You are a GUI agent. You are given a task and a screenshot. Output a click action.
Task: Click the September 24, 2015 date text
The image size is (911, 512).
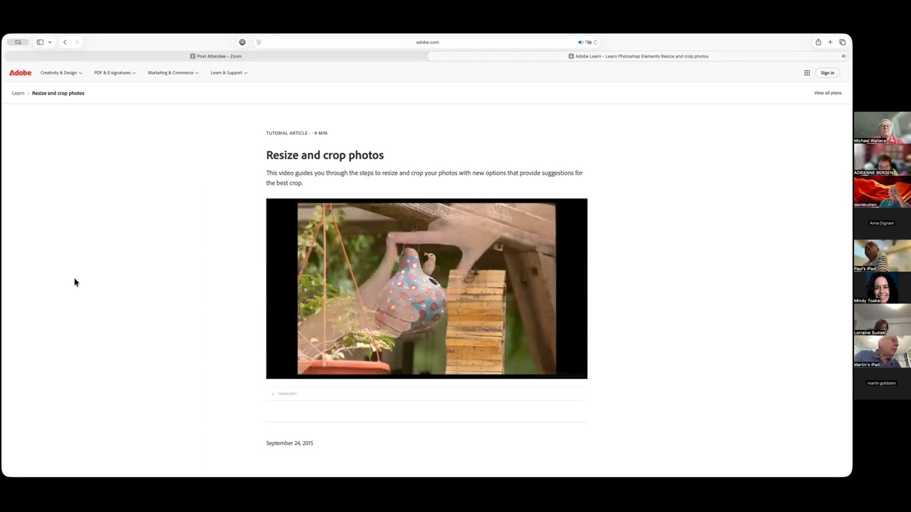click(290, 443)
